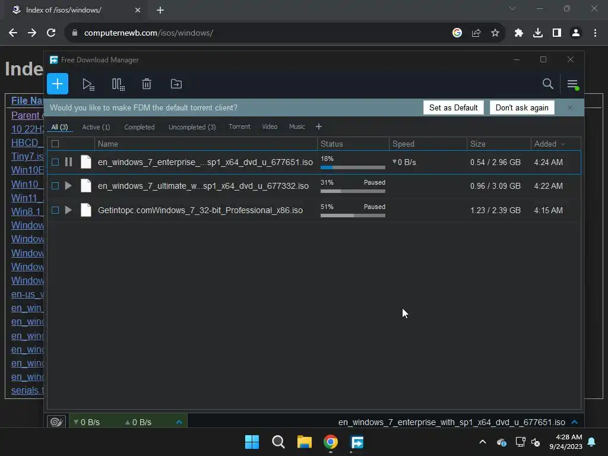Viewport: 608px width, 456px height.
Task: Resume the Getintopc Windows 7 Professional download
Action: click(x=68, y=210)
